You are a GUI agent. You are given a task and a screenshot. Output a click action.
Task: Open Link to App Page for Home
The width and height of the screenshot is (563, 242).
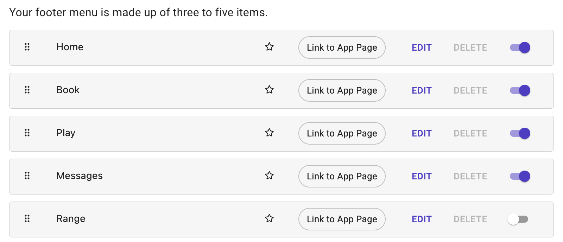[x=342, y=47]
